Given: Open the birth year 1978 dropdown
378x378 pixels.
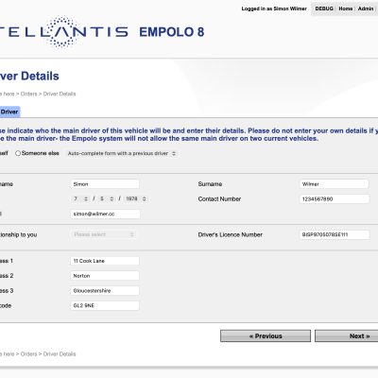Looking at the screenshot, I should pyautogui.click(x=135, y=198).
